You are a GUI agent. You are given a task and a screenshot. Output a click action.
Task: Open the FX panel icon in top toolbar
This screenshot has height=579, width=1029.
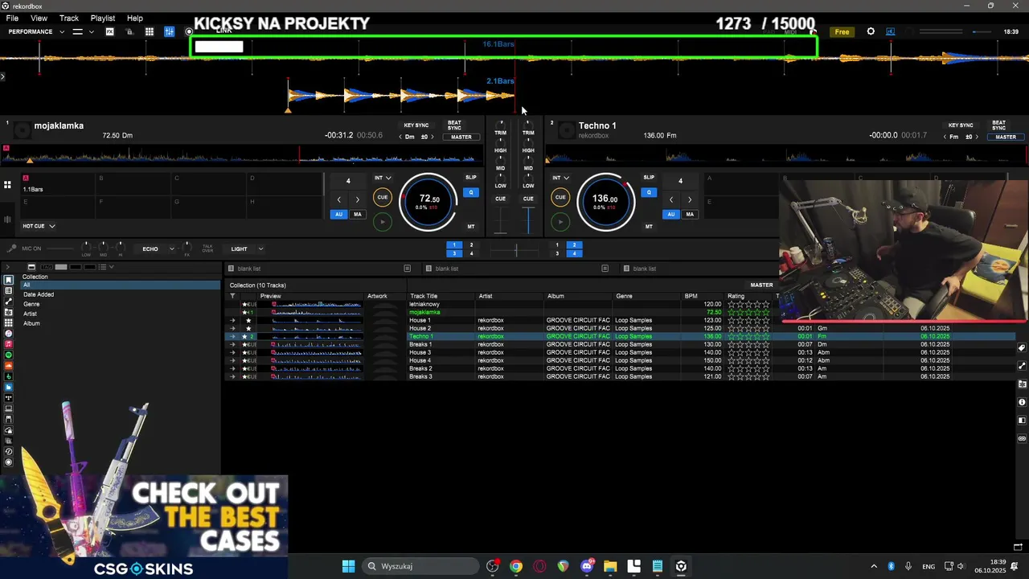[x=109, y=31]
